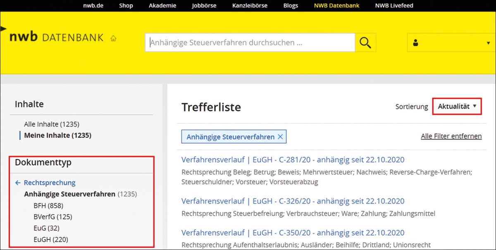This screenshot has width=496, height=250.
Task: Click the nwb Datenbank logo
Action: point(56,37)
